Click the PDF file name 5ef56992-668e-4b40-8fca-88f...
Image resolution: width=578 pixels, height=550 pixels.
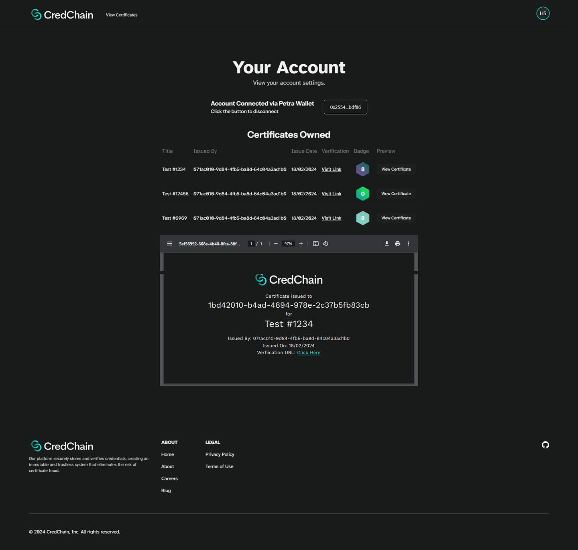tap(210, 243)
